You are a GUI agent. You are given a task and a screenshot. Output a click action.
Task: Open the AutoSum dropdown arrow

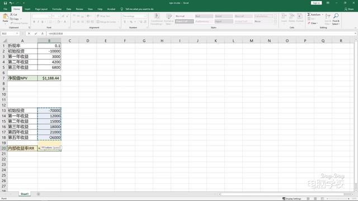click(322, 15)
